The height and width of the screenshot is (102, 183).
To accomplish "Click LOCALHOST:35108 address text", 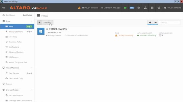I will point(53,33).
